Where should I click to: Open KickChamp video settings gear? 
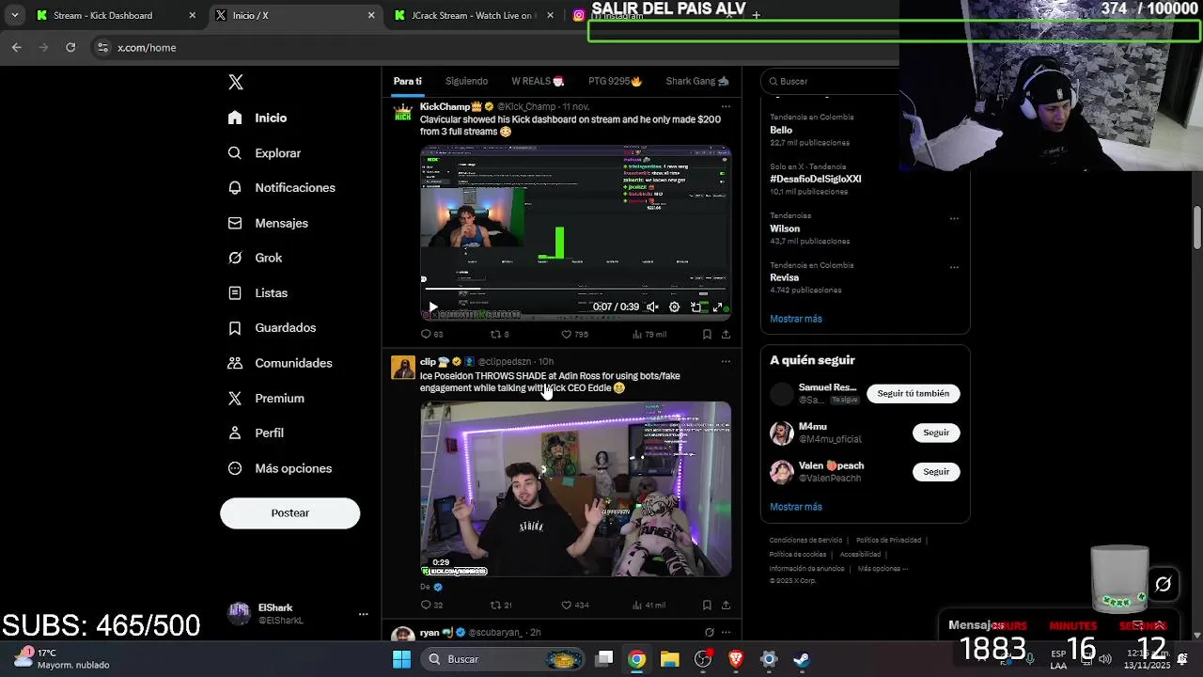674,307
